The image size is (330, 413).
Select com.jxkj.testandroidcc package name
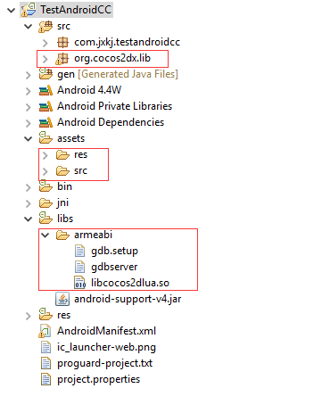click(127, 42)
